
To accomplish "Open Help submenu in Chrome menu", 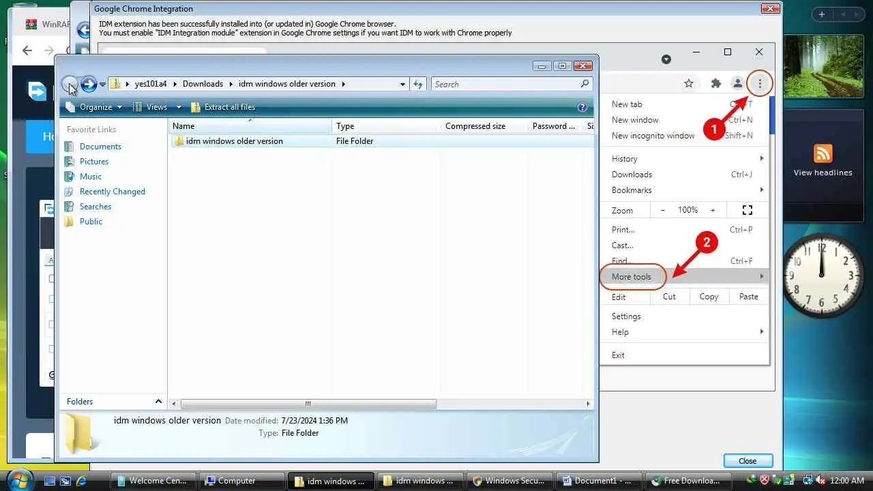I will [x=685, y=332].
